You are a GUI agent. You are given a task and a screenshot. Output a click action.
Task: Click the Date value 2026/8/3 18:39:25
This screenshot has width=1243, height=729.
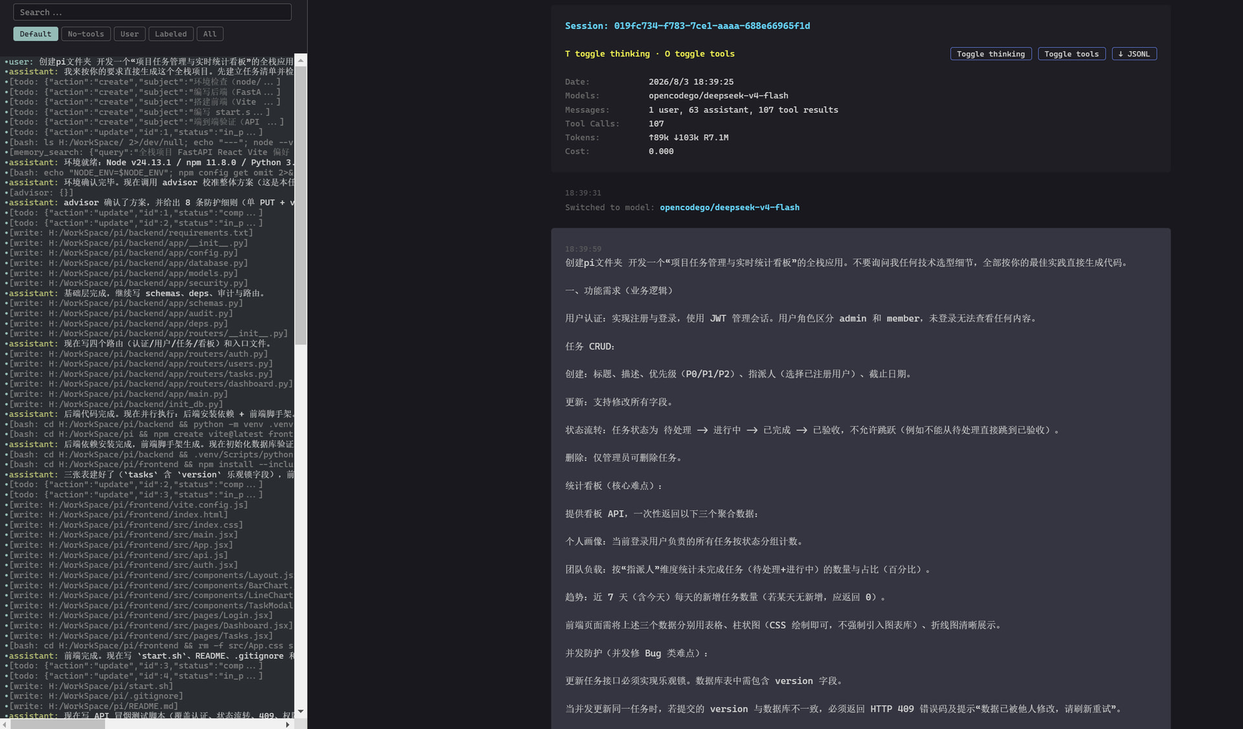click(691, 82)
